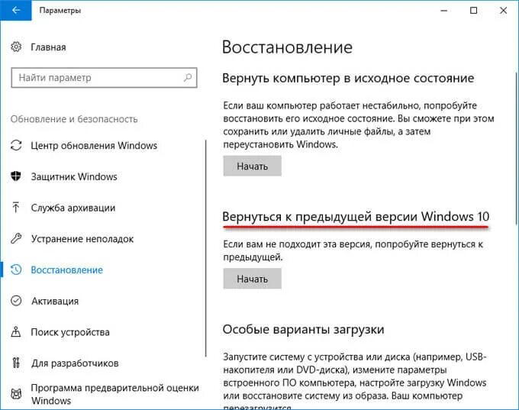Screen dimensions: 519x410
Task: Click the Windows Defender shield icon
Action: click(x=16, y=176)
